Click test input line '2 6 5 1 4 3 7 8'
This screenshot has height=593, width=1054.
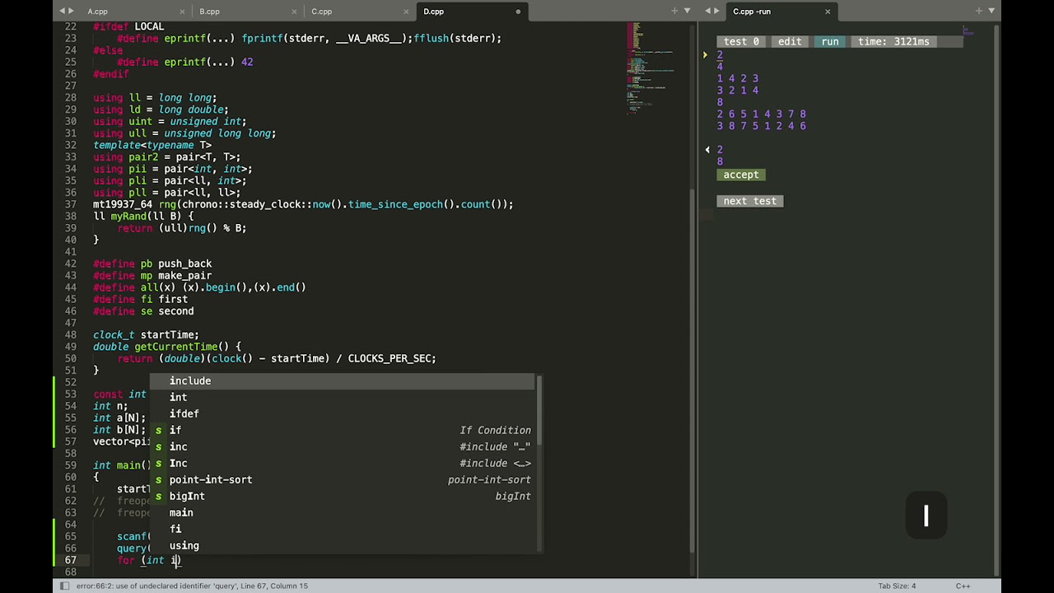pyautogui.click(x=762, y=114)
